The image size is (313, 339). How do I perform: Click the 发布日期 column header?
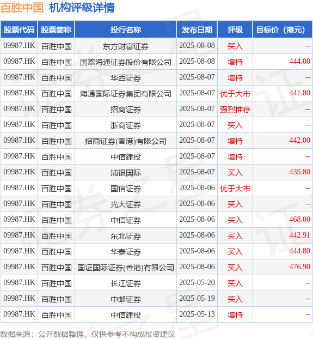(197, 29)
